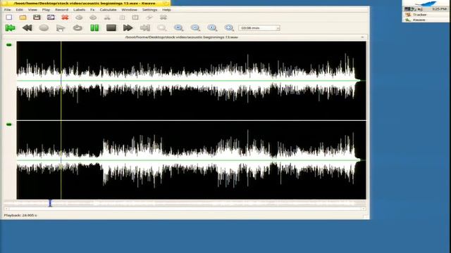Screen dimensions: 451x253
Task: Click the Playback position status text
Action: click(x=20, y=215)
